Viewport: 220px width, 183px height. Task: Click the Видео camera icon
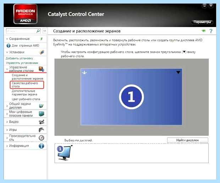[42, 122]
